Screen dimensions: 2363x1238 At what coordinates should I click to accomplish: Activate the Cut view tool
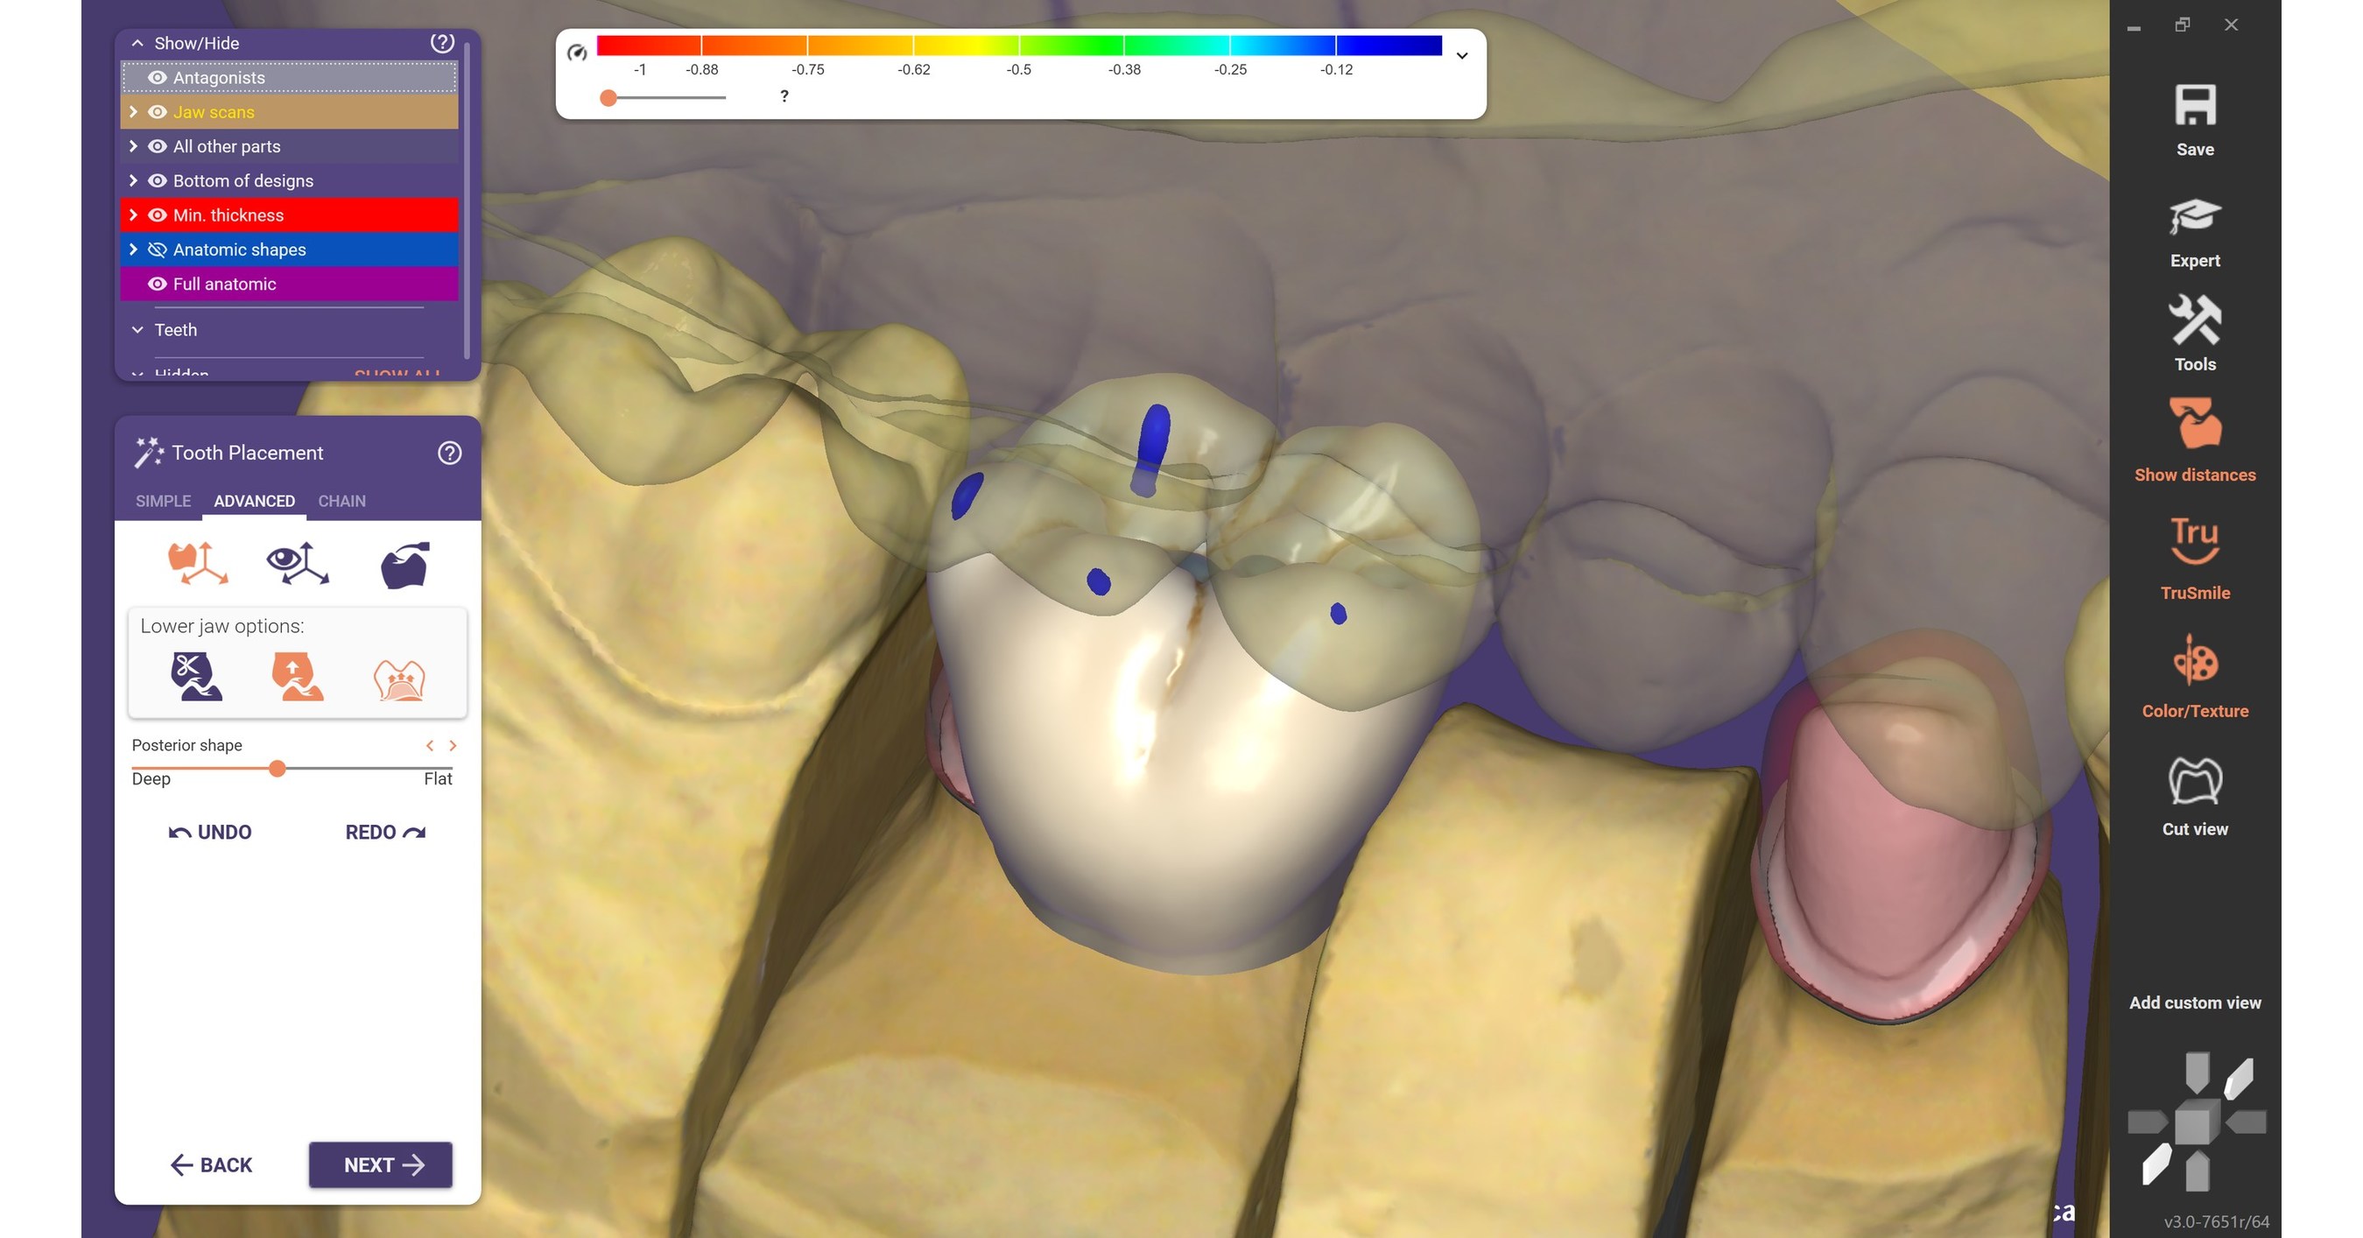[2196, 782]
